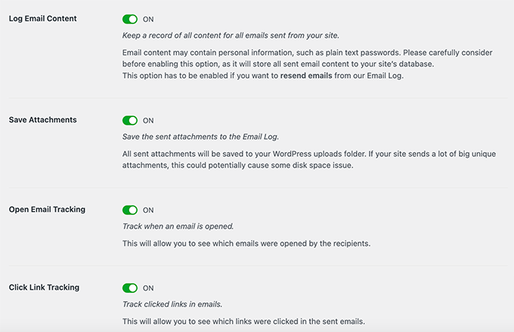Turn off the Open Email Tracking switch
Screen dimensions: 514x332
point(130,210)
